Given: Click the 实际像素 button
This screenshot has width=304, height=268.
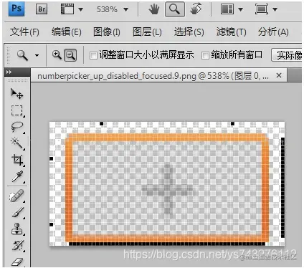Looking at the screenshot, I should [x=287, y=55].
